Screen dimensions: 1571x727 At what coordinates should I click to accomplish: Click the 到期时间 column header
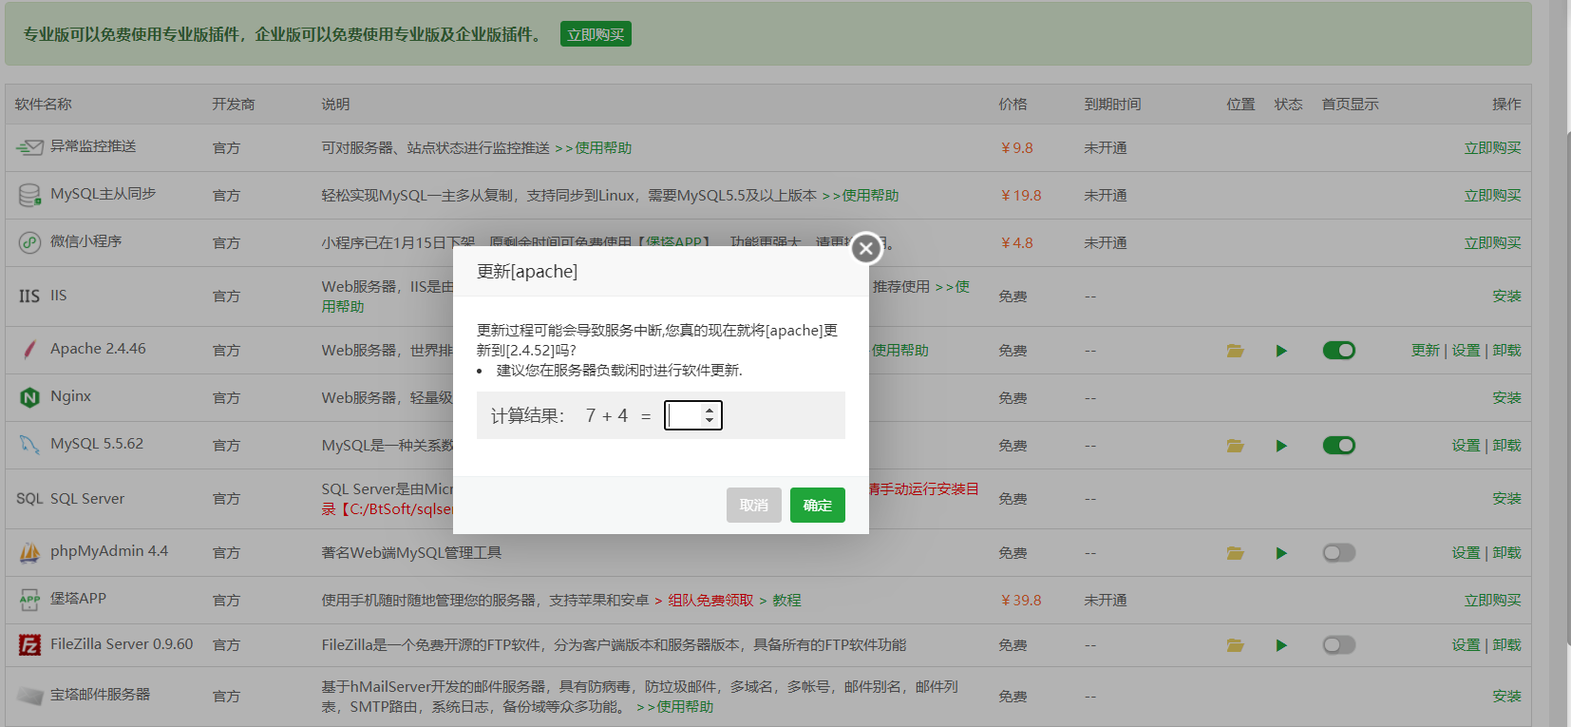1112,105
